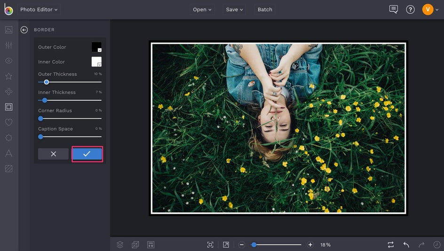Open the Frames tool in sidebar

tap(8, 107)
